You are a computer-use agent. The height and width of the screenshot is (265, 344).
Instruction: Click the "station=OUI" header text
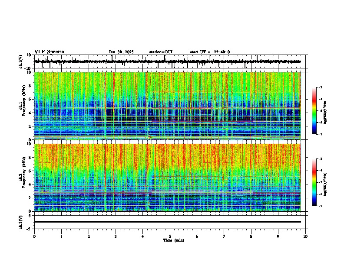point(161,52)
